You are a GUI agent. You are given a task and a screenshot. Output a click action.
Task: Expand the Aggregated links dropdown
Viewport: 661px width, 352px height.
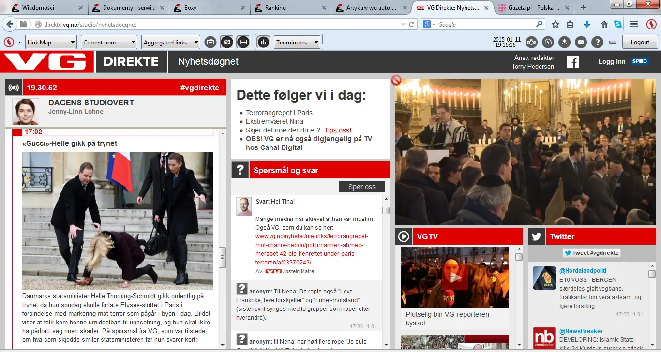[x=171, y=42]
